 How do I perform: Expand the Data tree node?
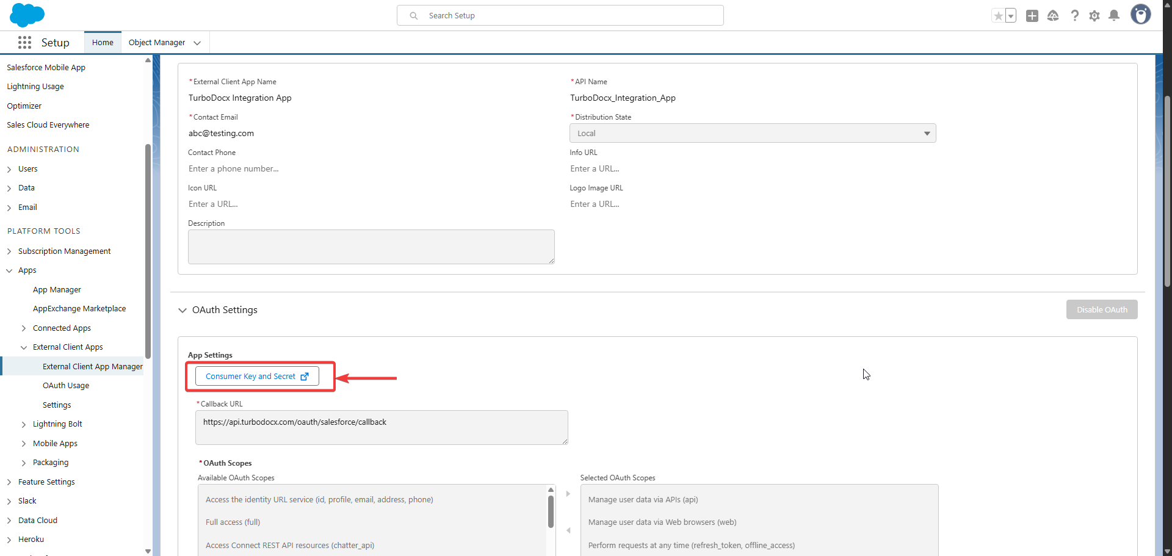tap(9, 188)
